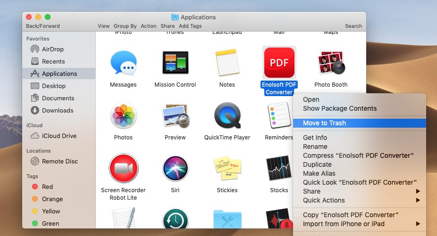Select the Photos app icon
The width and height of the screenshot is (437, 236).
point(124,115)
